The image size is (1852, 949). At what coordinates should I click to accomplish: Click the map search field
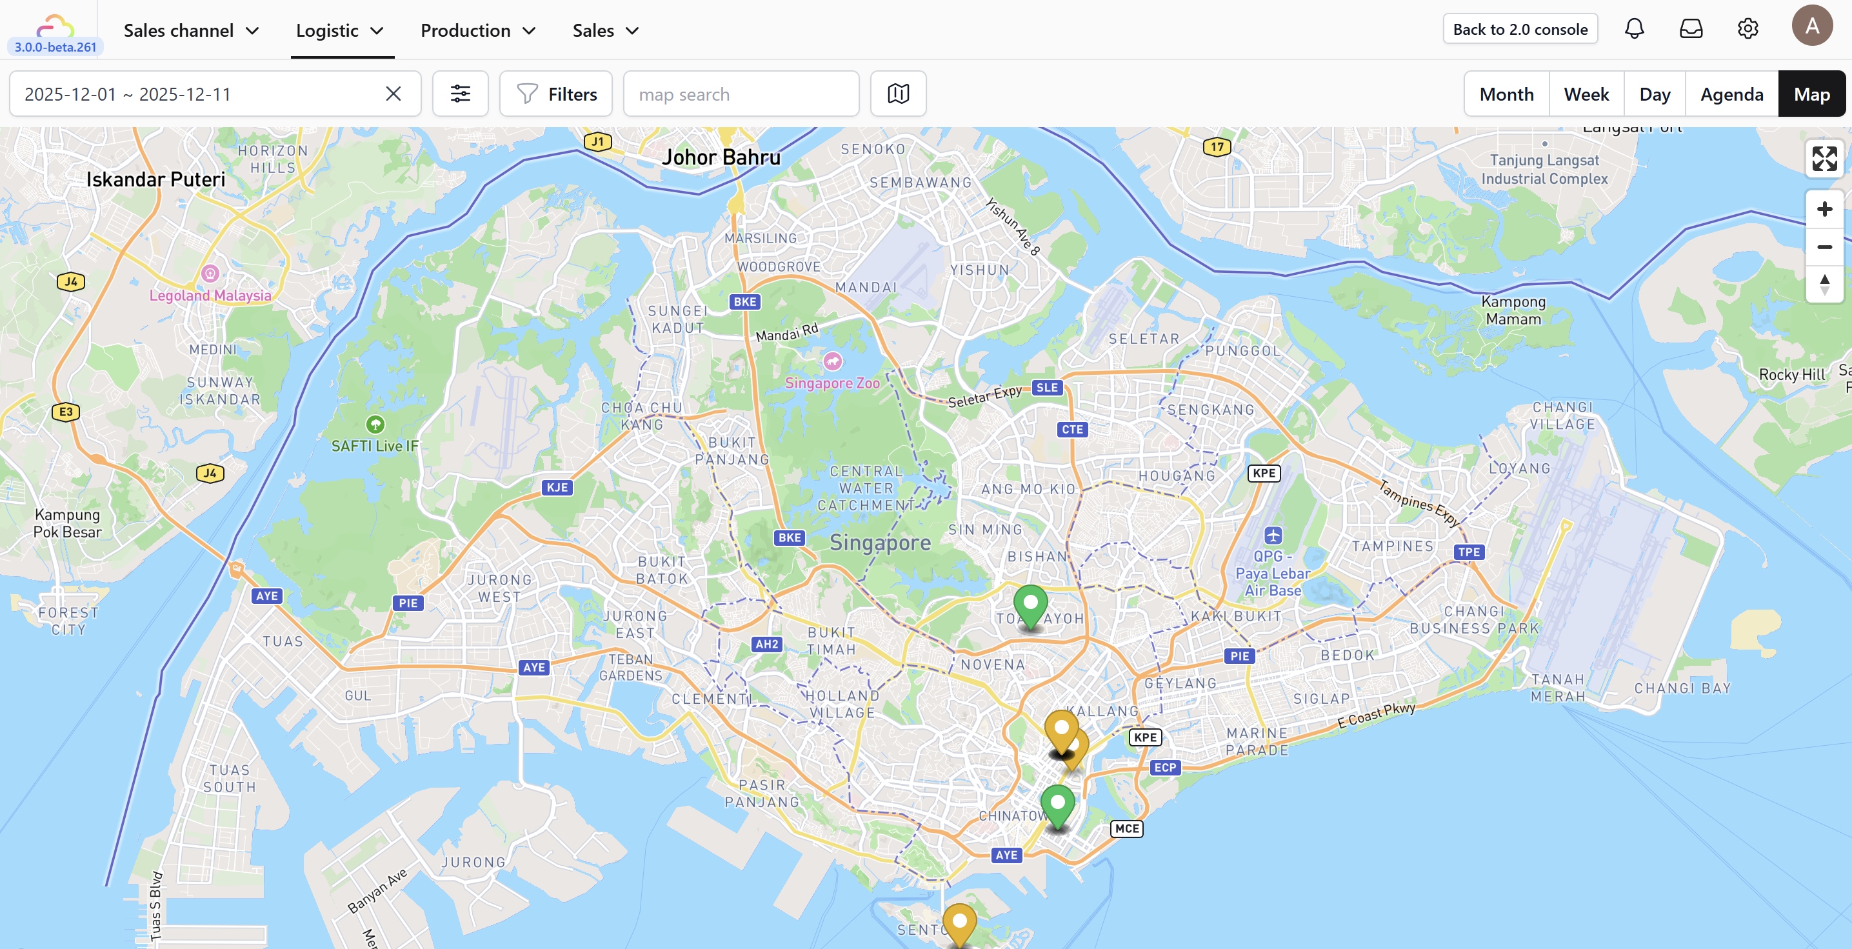[741, 94]
